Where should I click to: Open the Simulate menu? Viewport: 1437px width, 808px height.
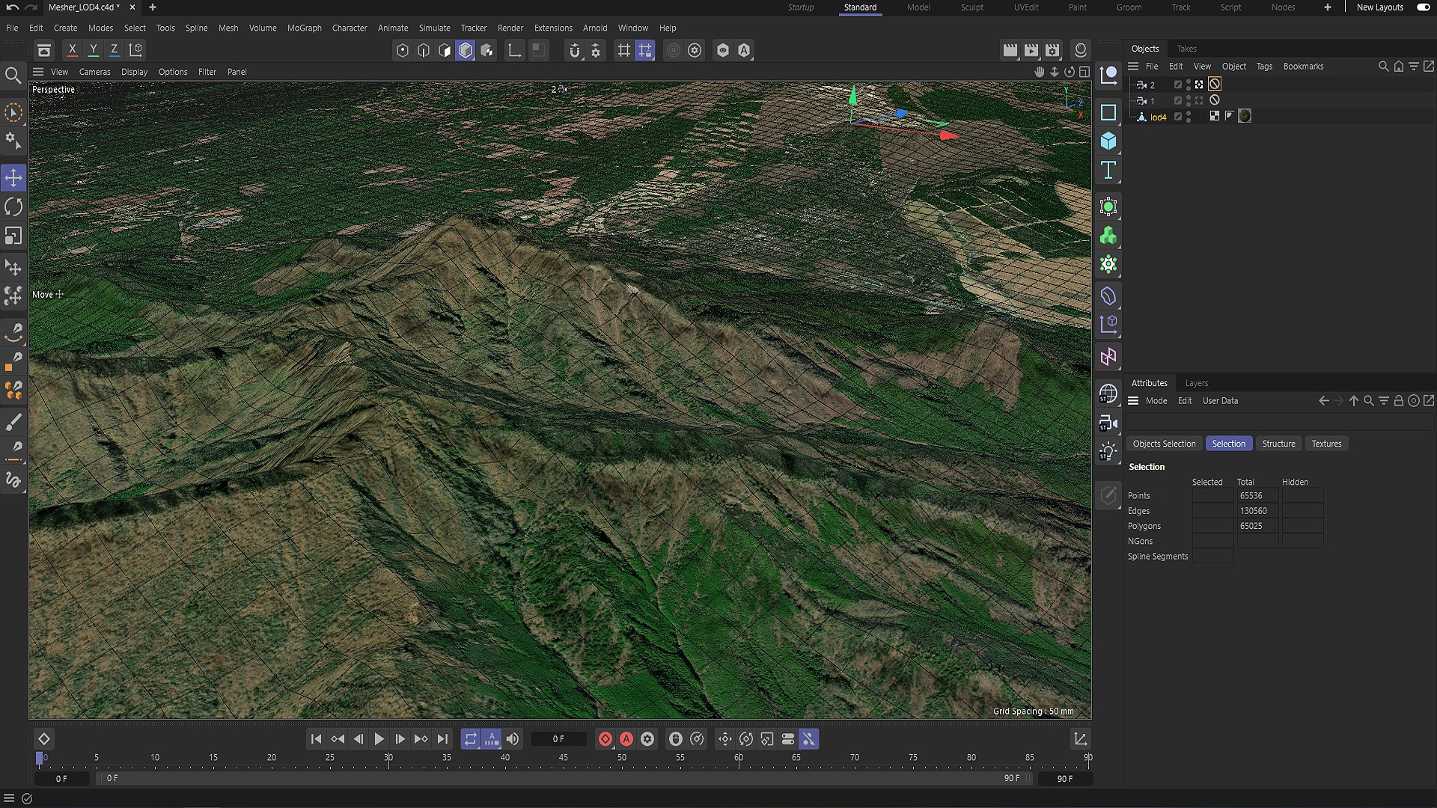pos(435,28)
